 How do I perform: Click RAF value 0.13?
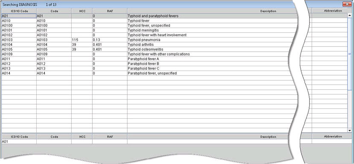110,40
